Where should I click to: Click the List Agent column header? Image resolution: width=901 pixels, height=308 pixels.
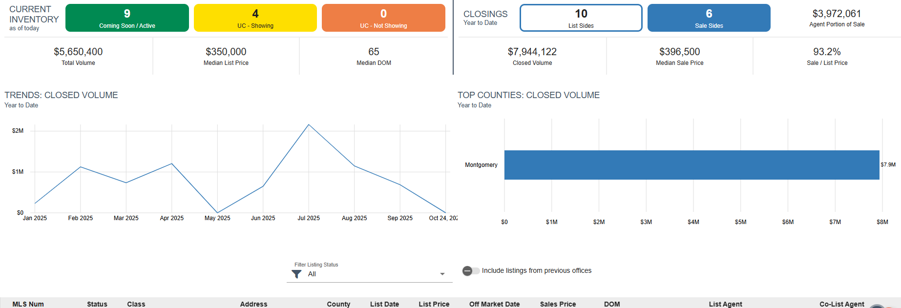coord(725,304)
